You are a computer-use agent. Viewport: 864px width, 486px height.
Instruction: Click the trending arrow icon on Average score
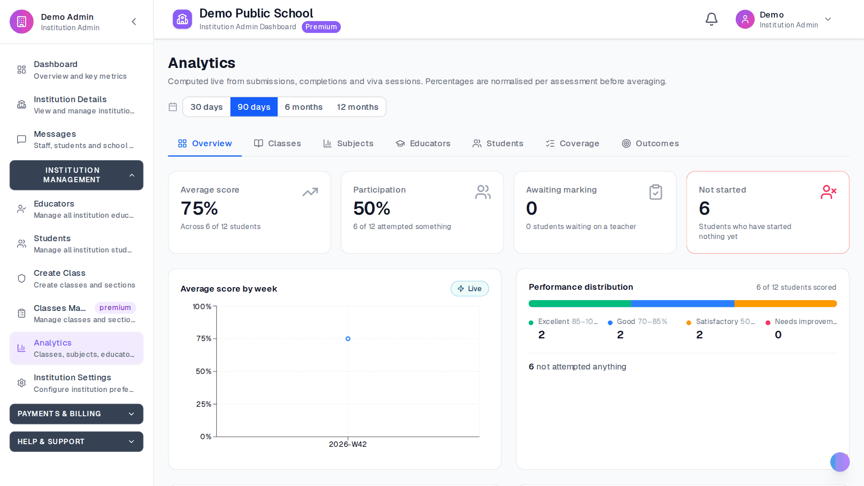310,192
